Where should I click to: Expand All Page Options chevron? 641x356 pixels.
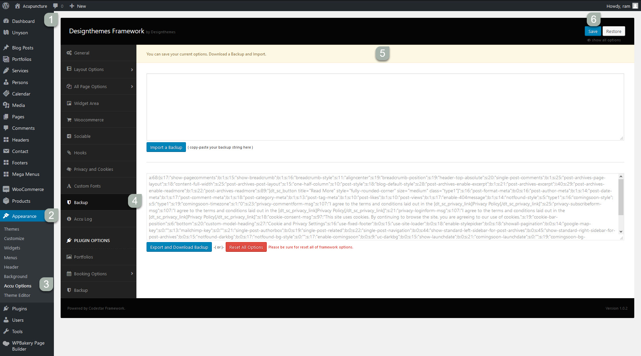(132, 86)
